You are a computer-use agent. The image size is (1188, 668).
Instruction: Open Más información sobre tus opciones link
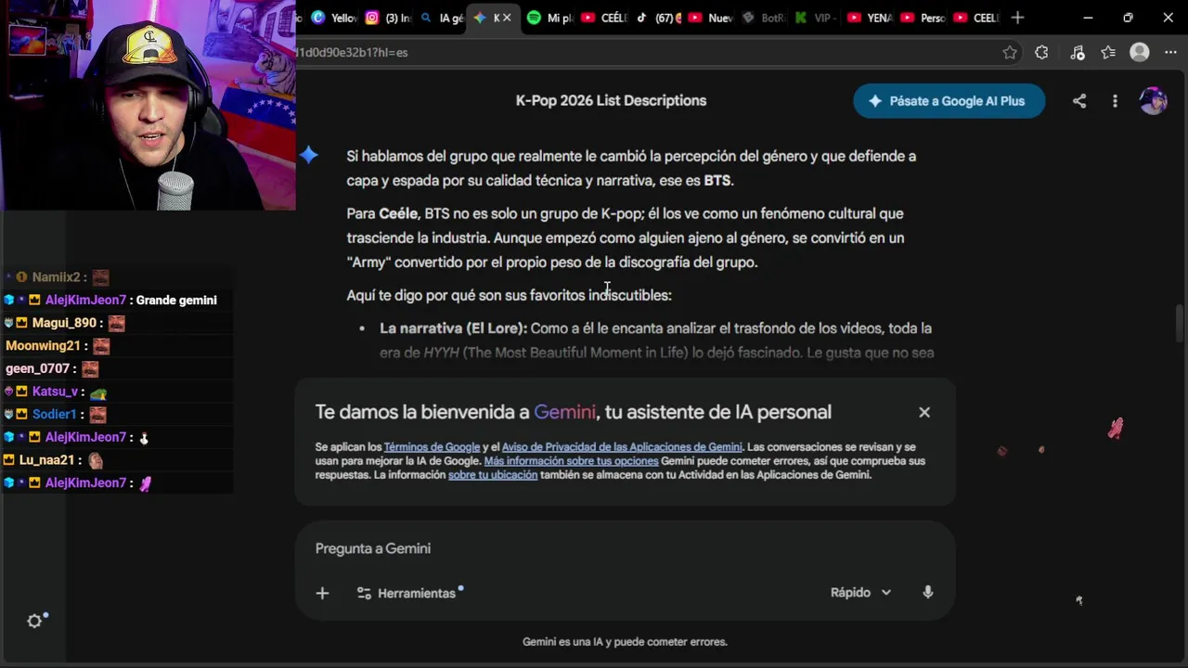[571, 461]
